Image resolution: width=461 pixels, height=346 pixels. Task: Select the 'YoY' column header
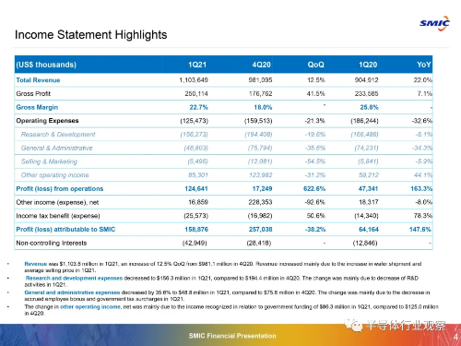point(424,65)
